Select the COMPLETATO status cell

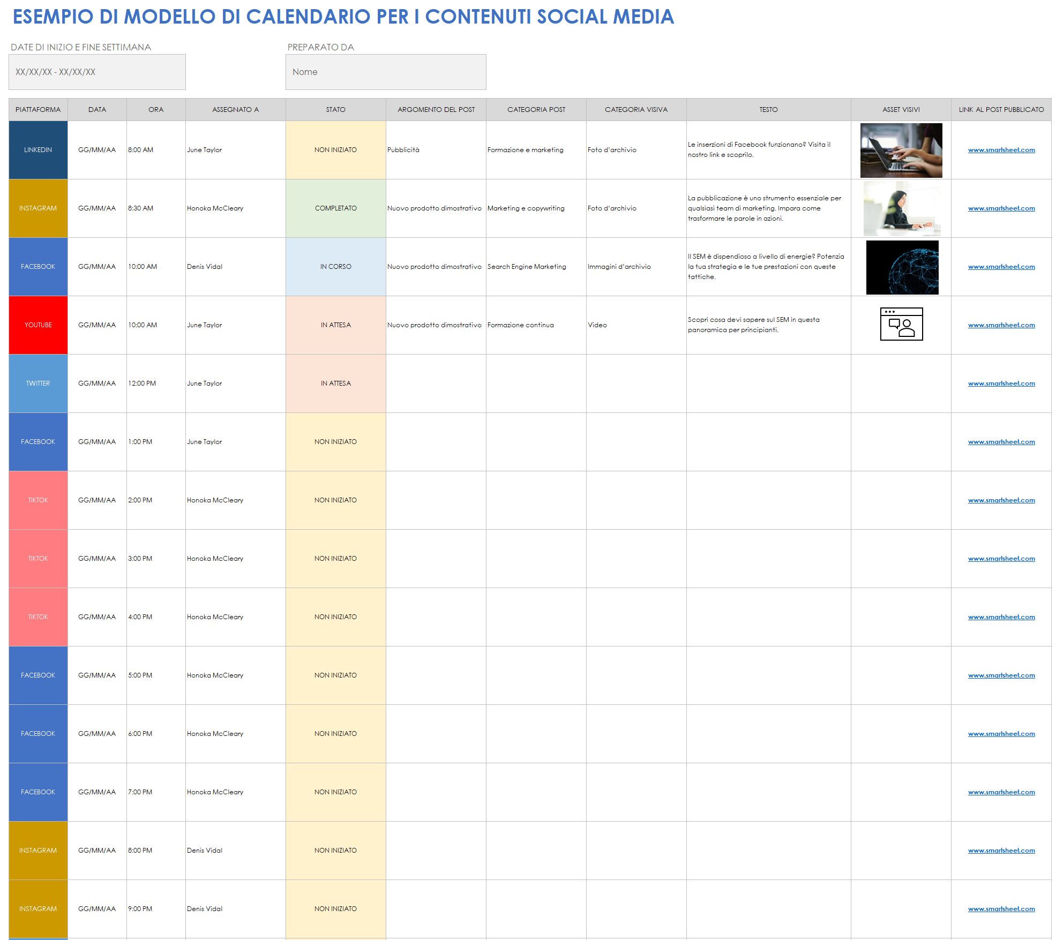(335, 208)
